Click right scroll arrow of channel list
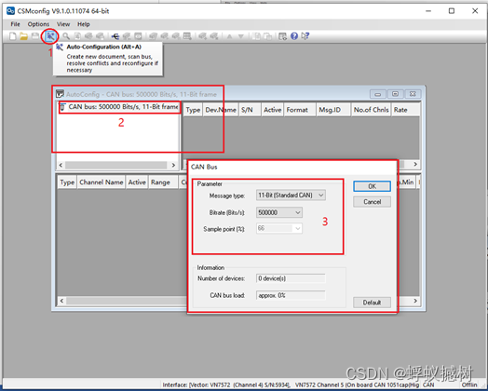The image size is (488, 391). [x=415, y=301]
